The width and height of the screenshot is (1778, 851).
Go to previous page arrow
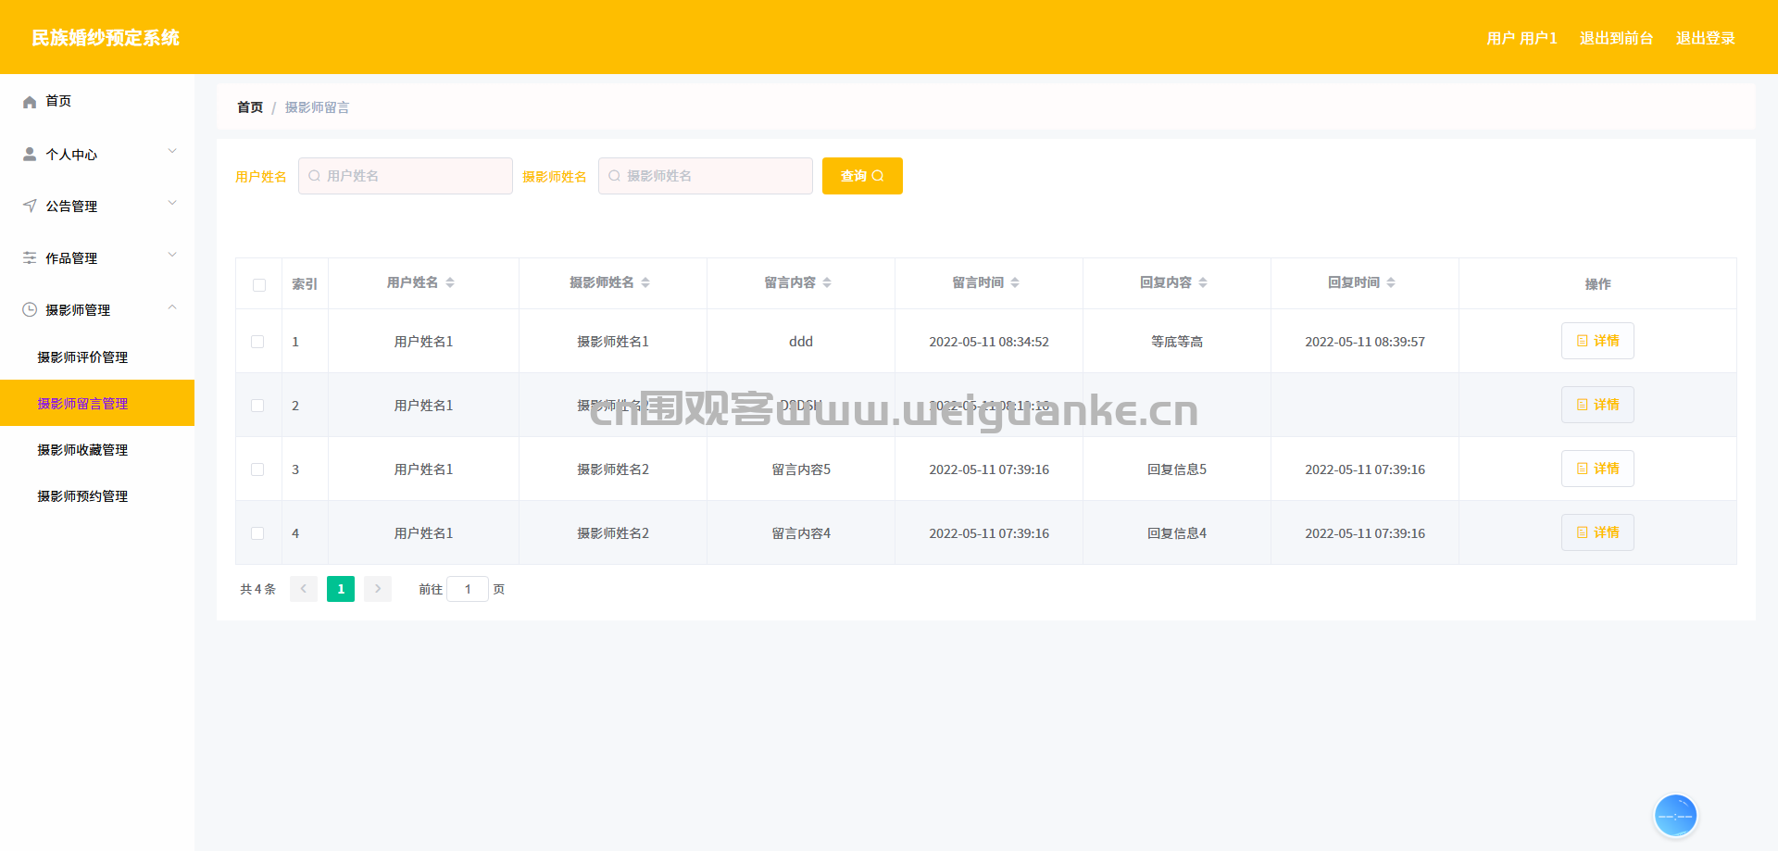click(304, 589)
